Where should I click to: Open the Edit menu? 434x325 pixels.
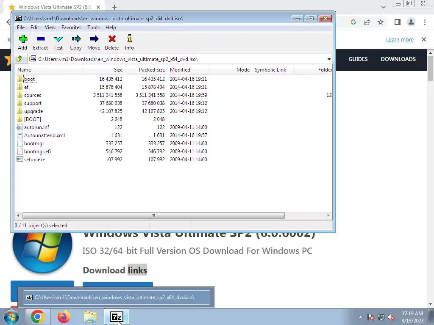(35, 28)
